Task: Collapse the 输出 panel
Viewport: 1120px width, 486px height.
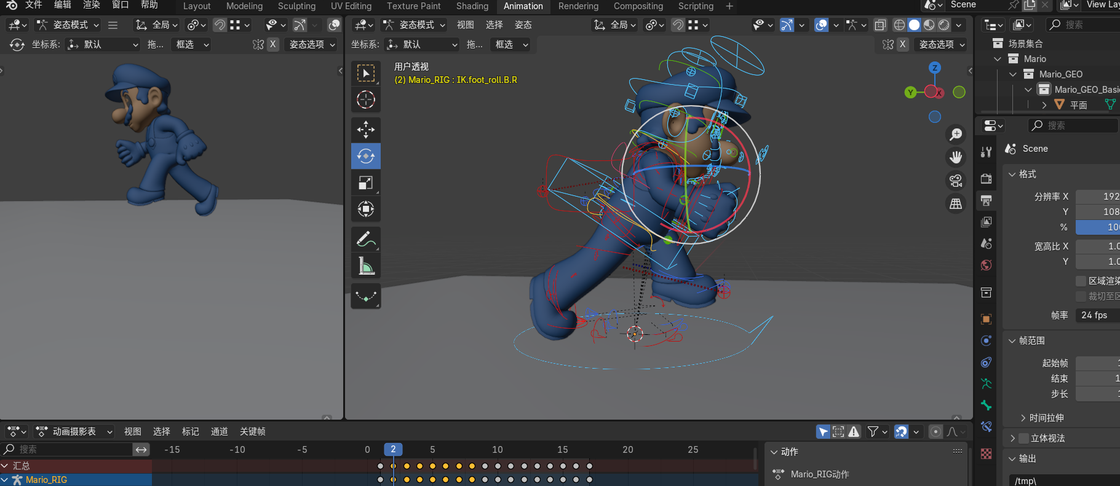Action: coord(1012,458)
